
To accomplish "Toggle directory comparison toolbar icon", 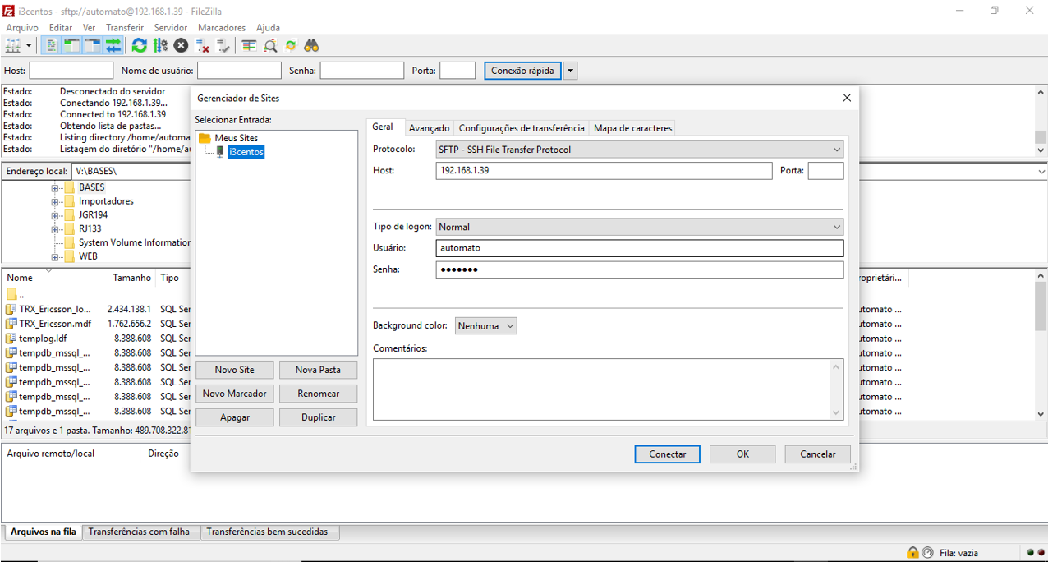I will (270, 46).
